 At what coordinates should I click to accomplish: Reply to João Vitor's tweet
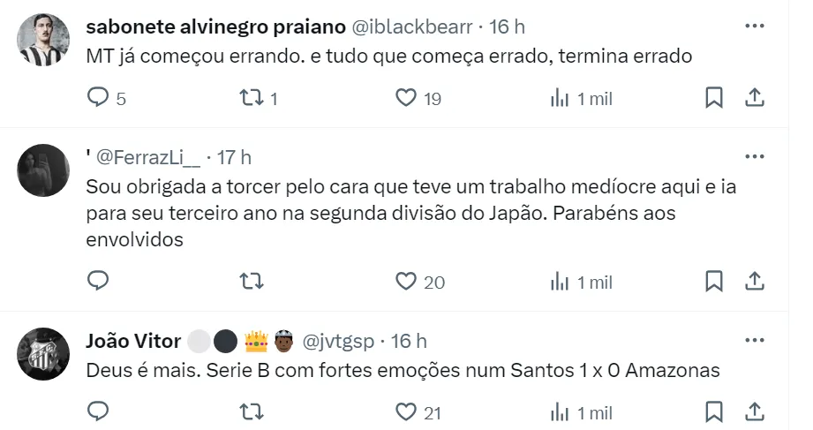pyautogui.click(x=98, y=411)
